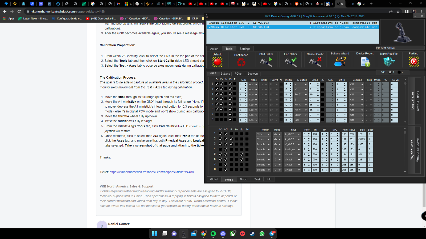Click the Bias field showing -3113
This screenshot has width=426, height=239.
click(362, 139)
